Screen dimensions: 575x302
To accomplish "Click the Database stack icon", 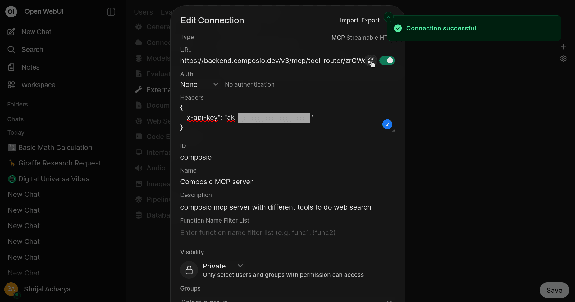I will [139, 215].
